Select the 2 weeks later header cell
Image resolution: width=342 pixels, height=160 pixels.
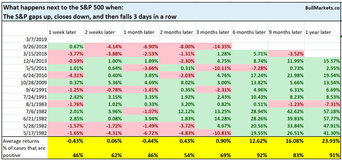pyautogui.click(x=103, y=32)
